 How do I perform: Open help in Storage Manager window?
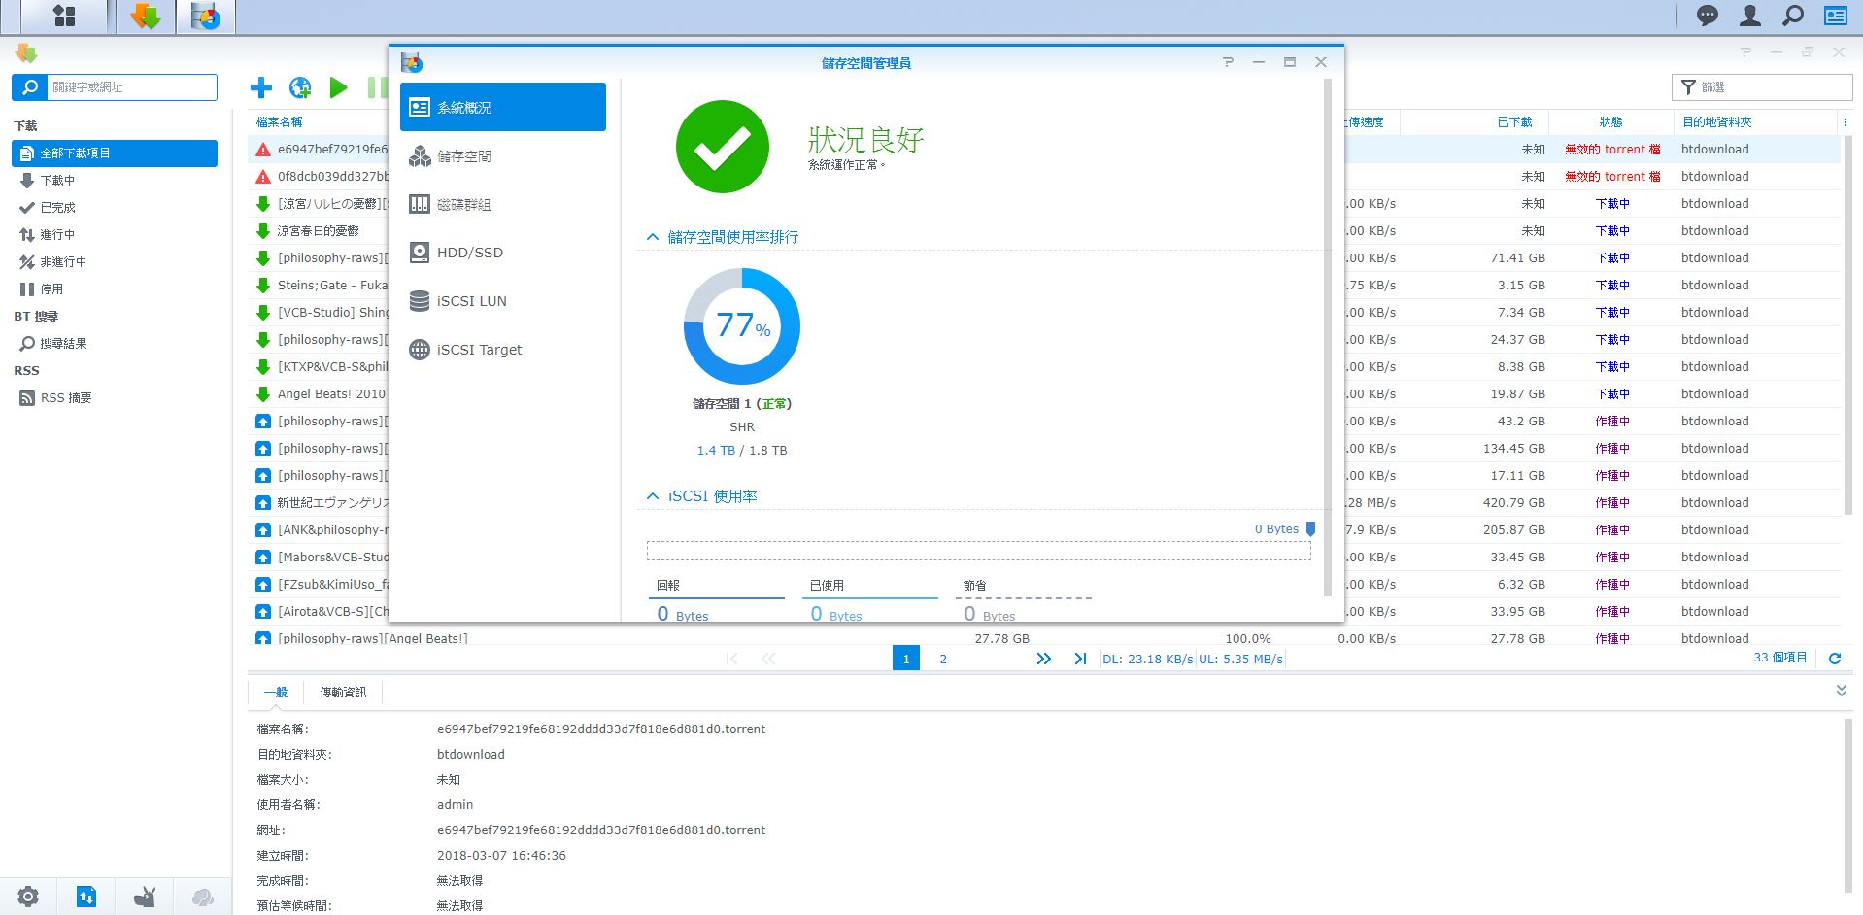click(1228, 62)
